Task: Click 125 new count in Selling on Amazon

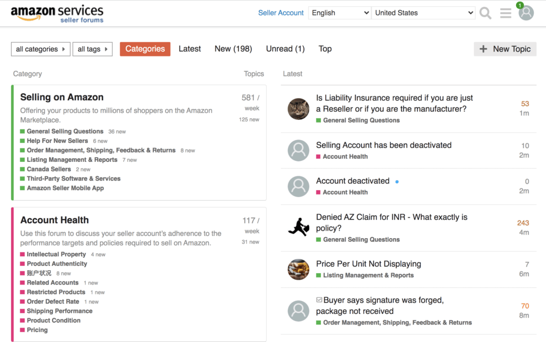Action: (249, 119)
